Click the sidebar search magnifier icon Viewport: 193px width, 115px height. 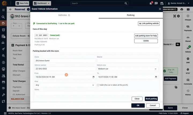pyautogui.click(x=3, y=17)
